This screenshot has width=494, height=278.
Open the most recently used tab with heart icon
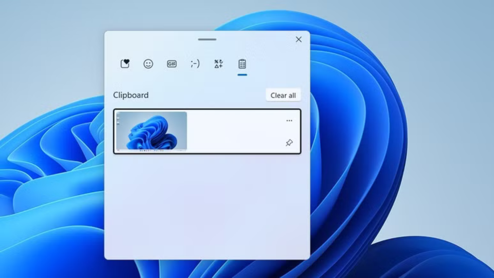coord(125,64)
